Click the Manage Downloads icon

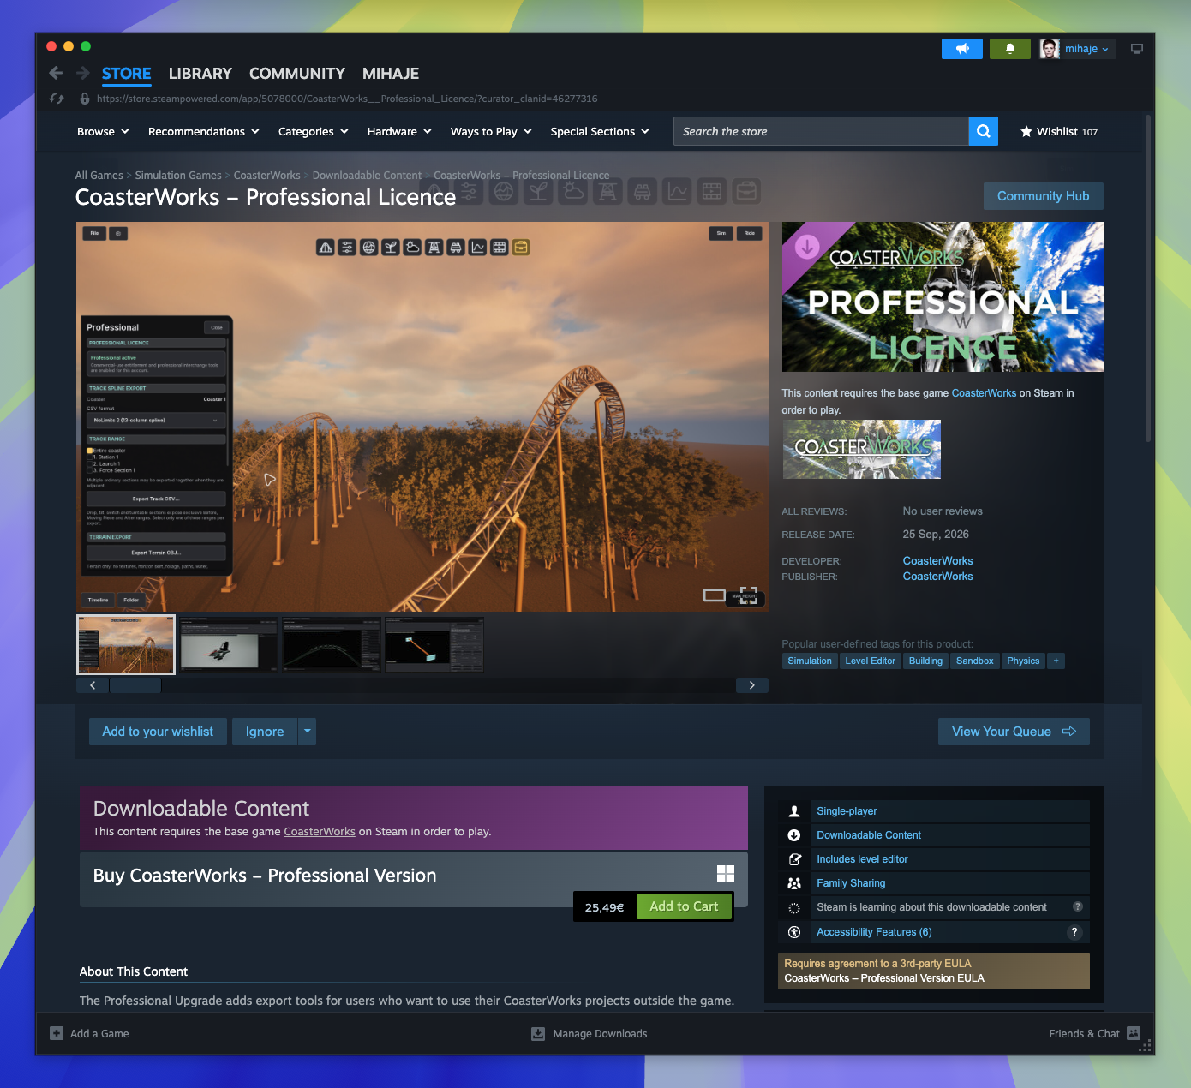(x=538, y=1033)
